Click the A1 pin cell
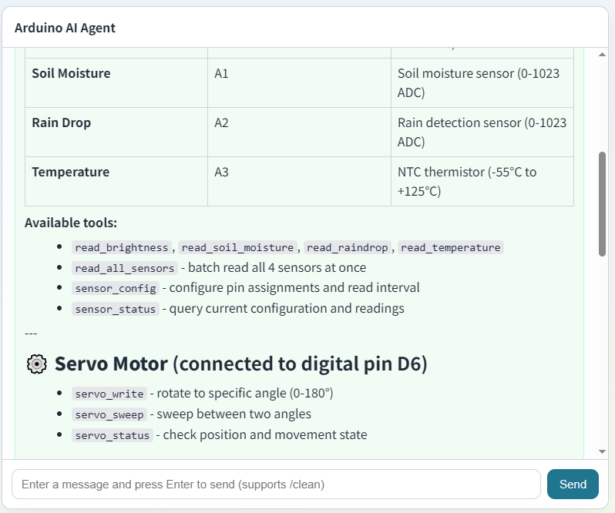Image resolution: width=615 pixels, height=513 pixels. (299, 82)
